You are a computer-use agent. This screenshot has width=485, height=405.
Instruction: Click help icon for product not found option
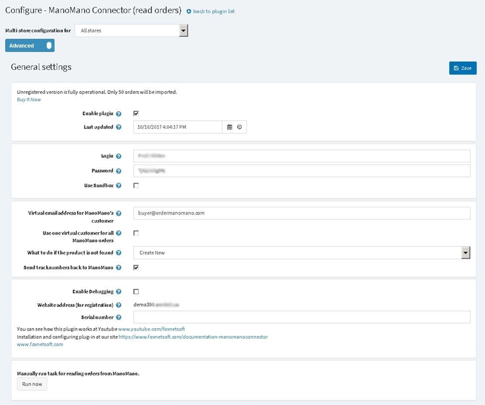pyautogui.click(x=118, y=253)
